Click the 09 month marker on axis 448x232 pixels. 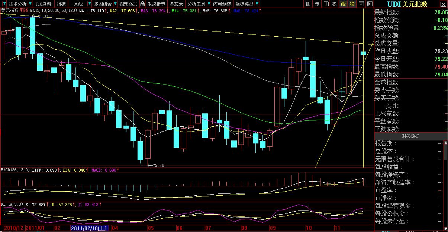(273, 228)
